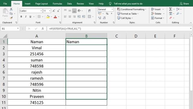Open Find and Select magnifier
This screenshot has width=193, height=109.
click(x=178, y=13)
